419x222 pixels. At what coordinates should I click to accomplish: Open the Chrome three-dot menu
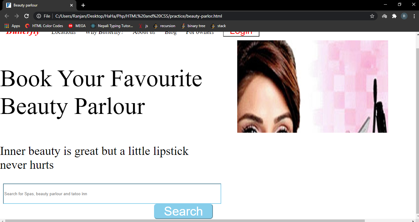413,16
